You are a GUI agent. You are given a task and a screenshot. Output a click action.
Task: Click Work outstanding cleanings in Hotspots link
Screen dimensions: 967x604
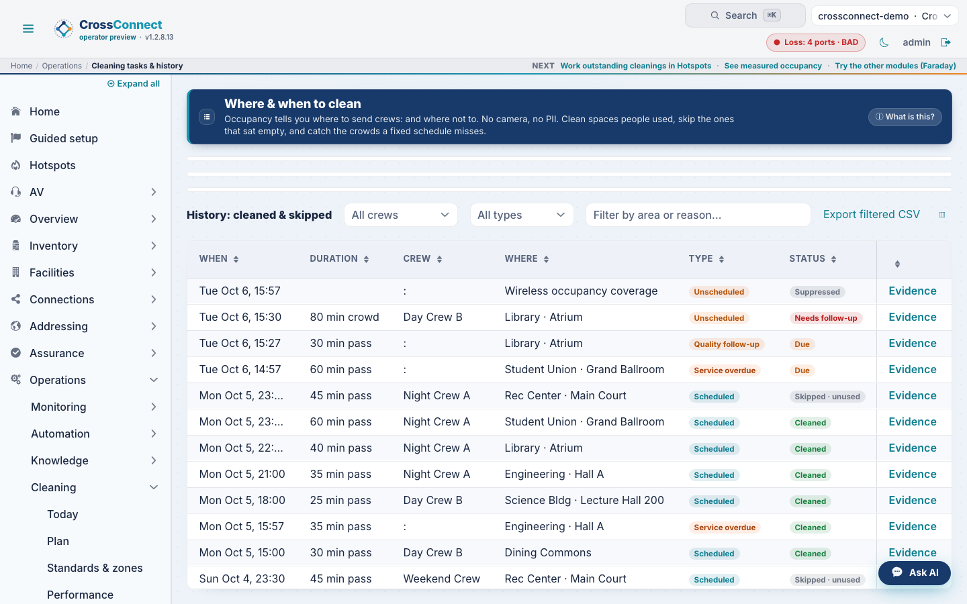click(x=636, y=66)
